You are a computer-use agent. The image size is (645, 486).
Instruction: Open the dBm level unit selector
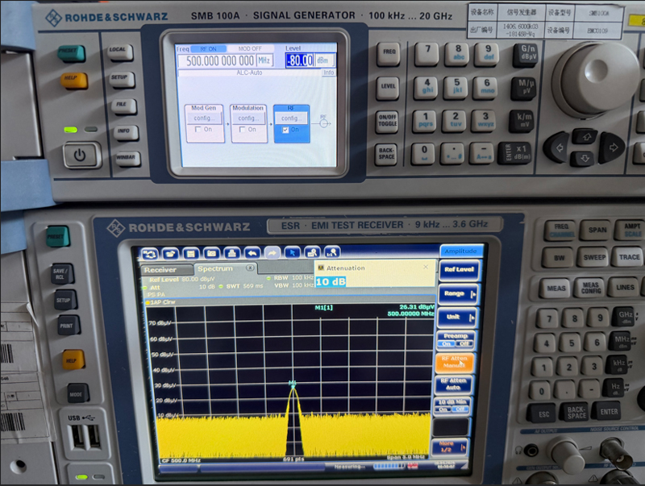pyautogui.click(x=324, y=60)
